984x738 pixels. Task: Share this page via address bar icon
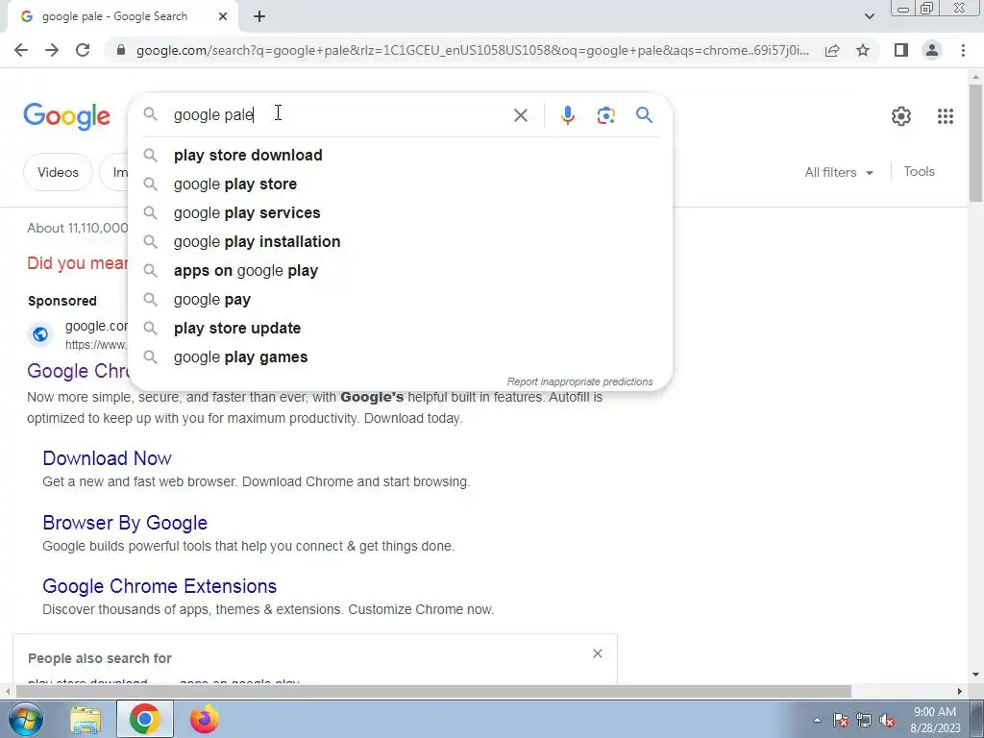point(832,50)
